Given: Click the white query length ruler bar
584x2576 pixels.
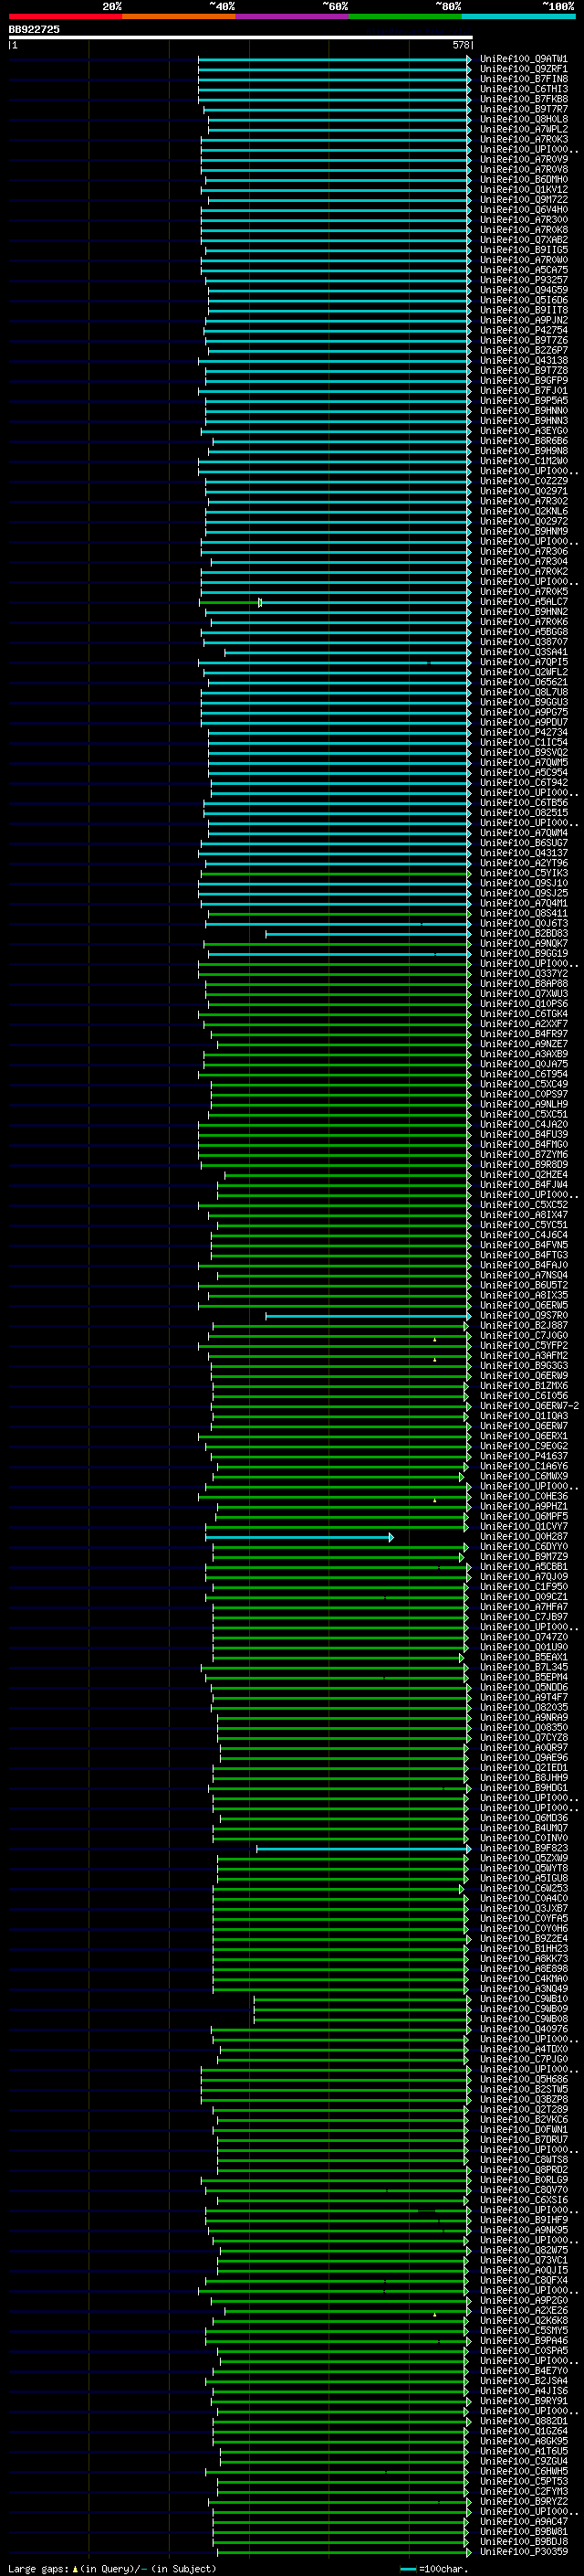Looking at the screenshot, I should coord(241,37).
